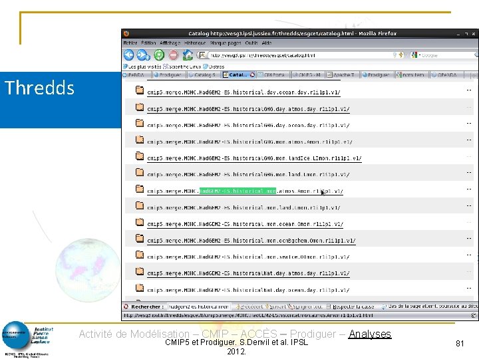This screenshot has height=359, width=479.
Task: Click the Analyses link in slide footer
Action: tap(370, 334)
